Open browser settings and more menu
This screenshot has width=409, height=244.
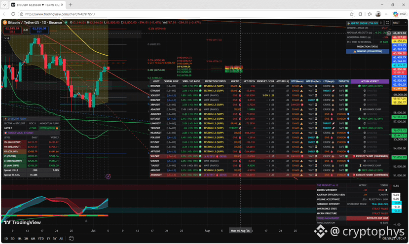pyautogui.click(x=387, y=14)
